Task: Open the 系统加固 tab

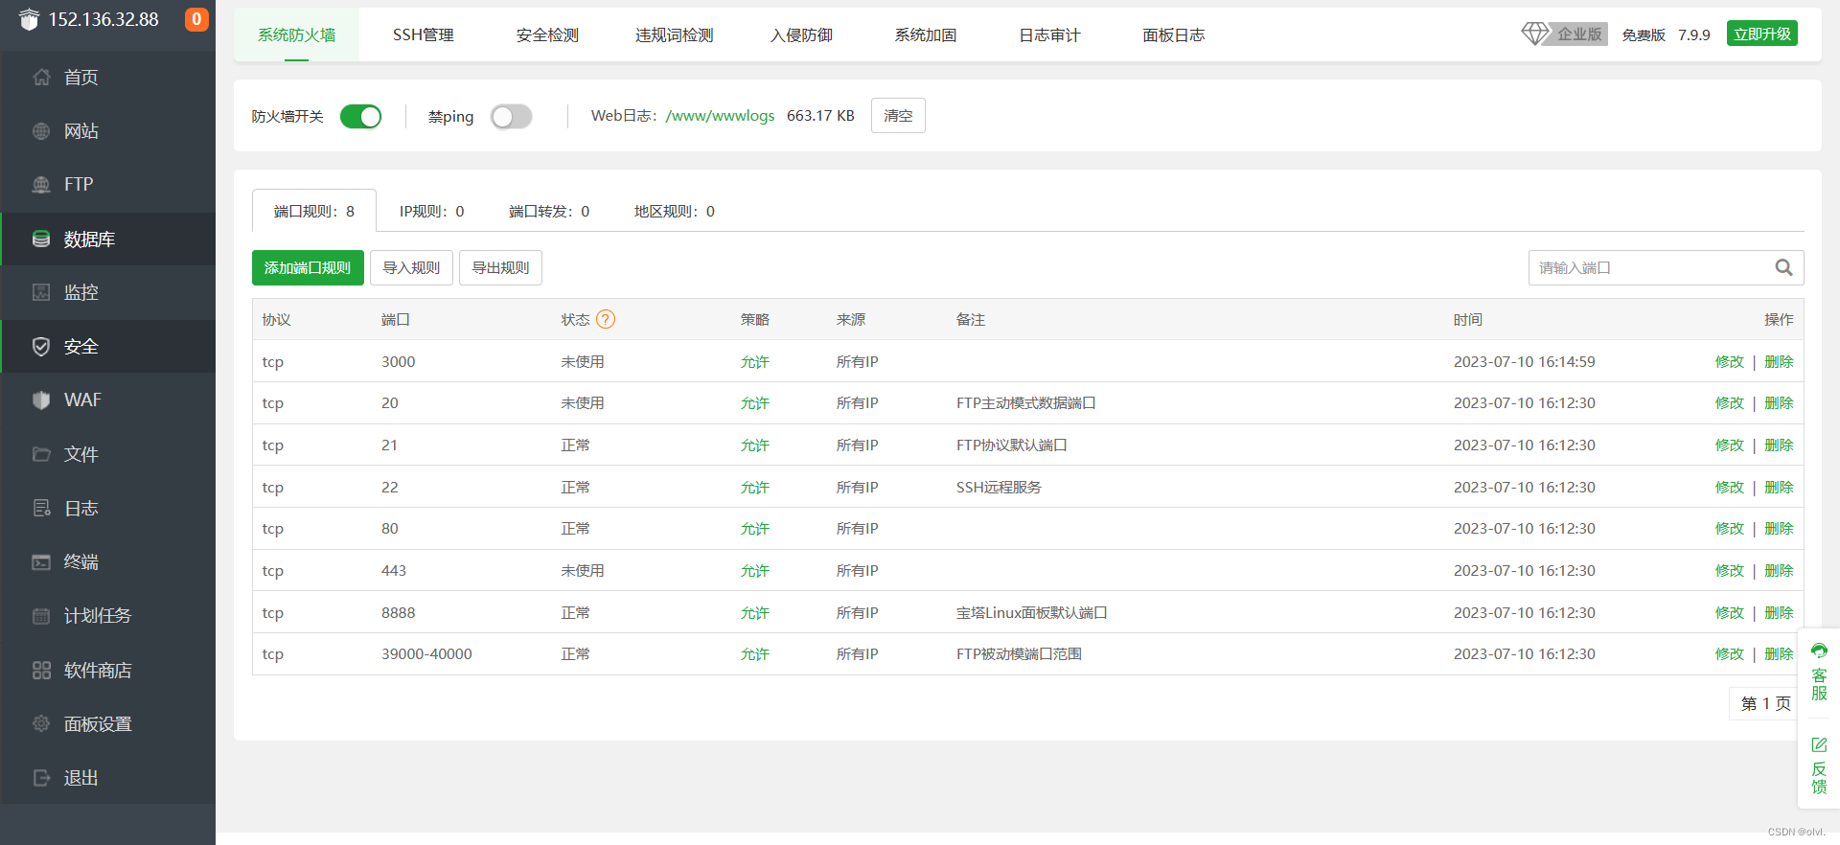Action: coord(926,34)
